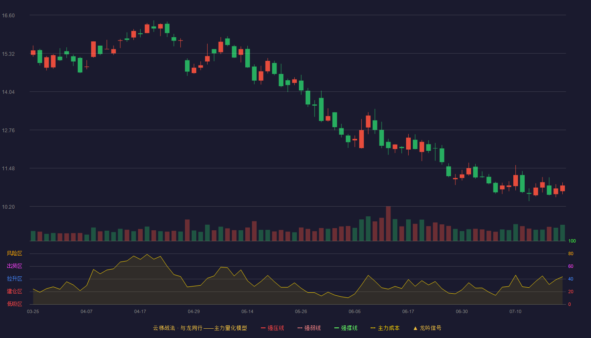This screenshot has height=338, width=591.
Task: Click the 16.60 price axis label
Action: (x=8, y=16)
